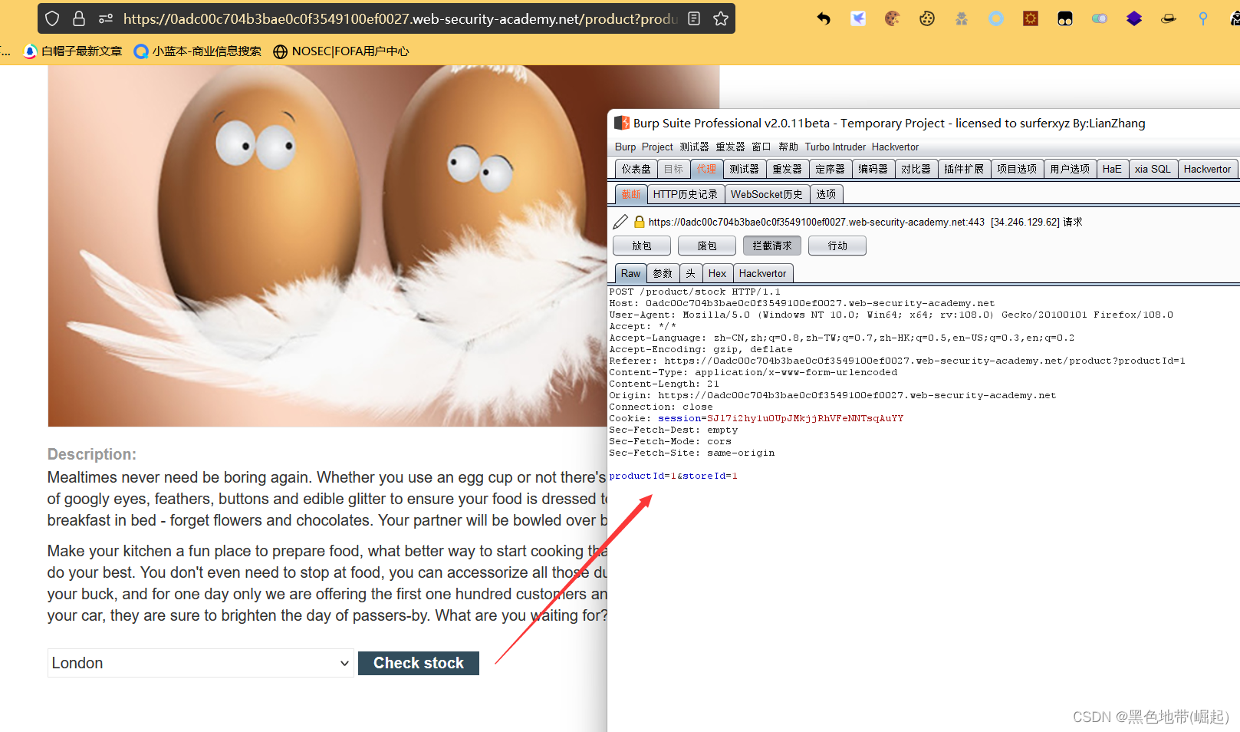1240x732 pixels.
Task: Switch to the 项目选项 tab
Action: coord(1017,169)
